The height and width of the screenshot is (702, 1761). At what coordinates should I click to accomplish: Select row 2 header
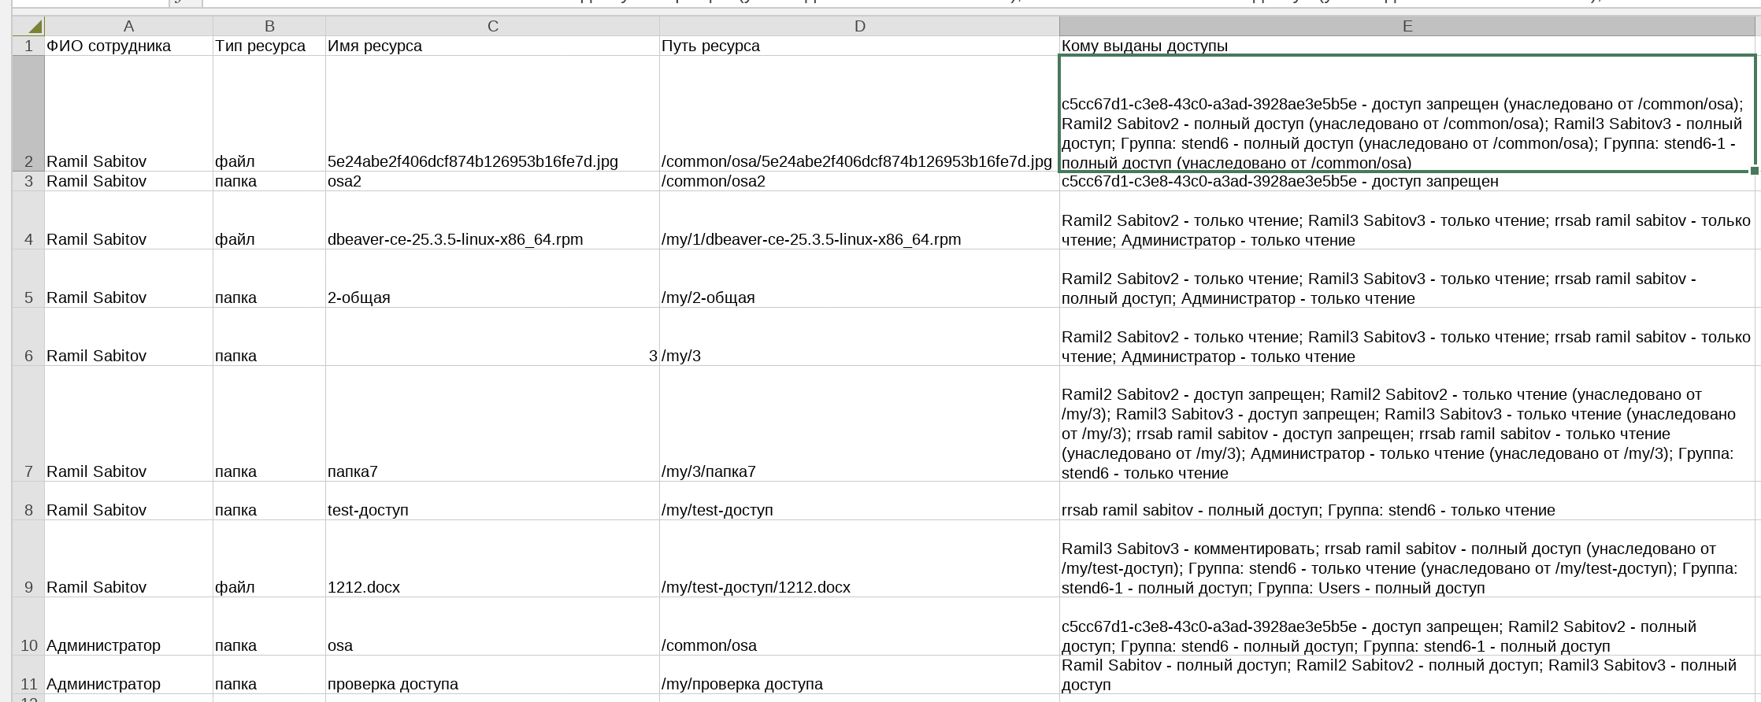pos(28,113)
